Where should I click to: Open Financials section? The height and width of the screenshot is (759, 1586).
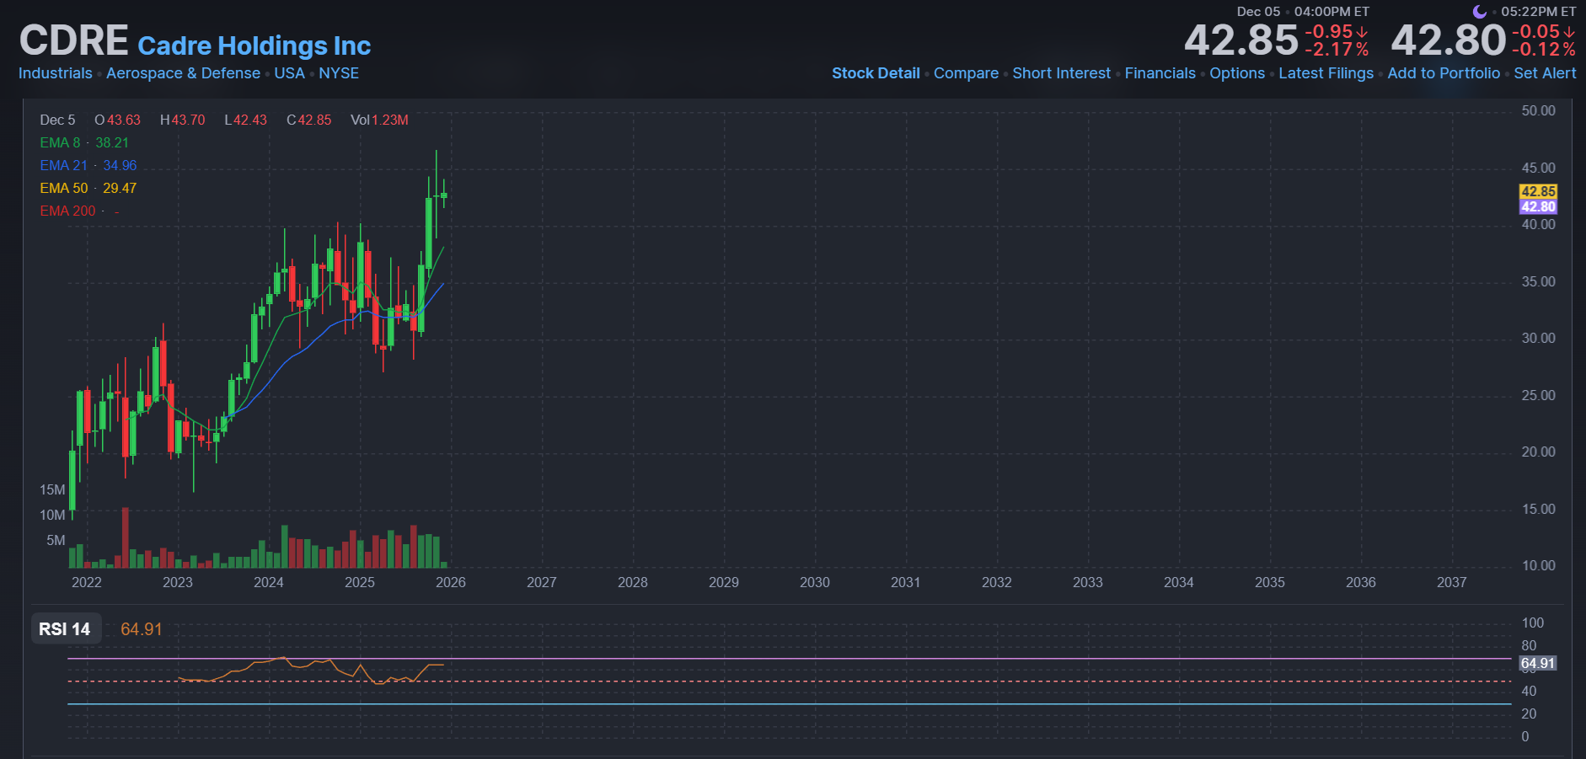coord(1160,73)
